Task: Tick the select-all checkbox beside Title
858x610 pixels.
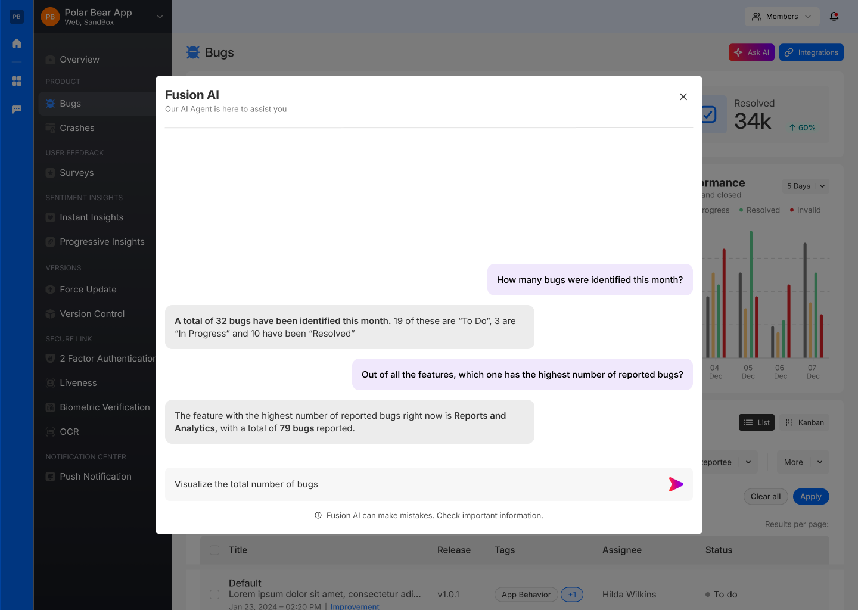Action: 214,550
